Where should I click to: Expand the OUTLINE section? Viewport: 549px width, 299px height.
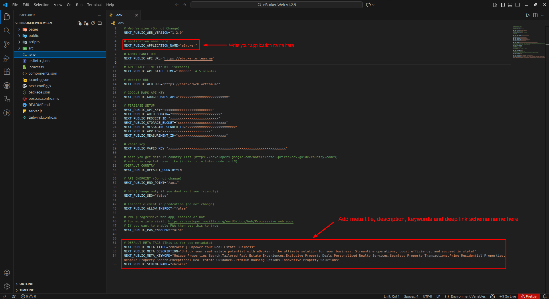click(26, 284)
